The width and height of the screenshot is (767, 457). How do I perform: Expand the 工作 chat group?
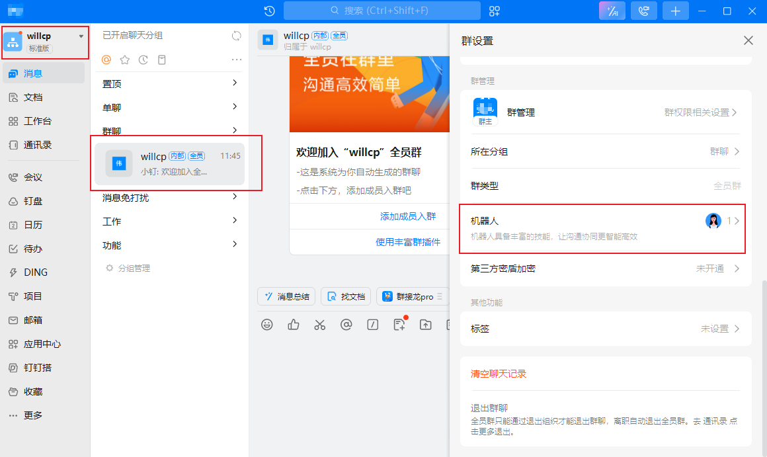pos(170,221)
